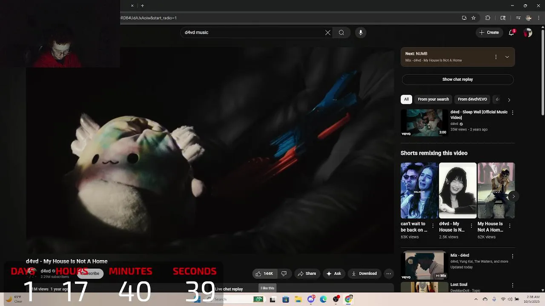Bookmark this page with the star
The height and width of the screenshot is (306, 545).
[473, 18]
